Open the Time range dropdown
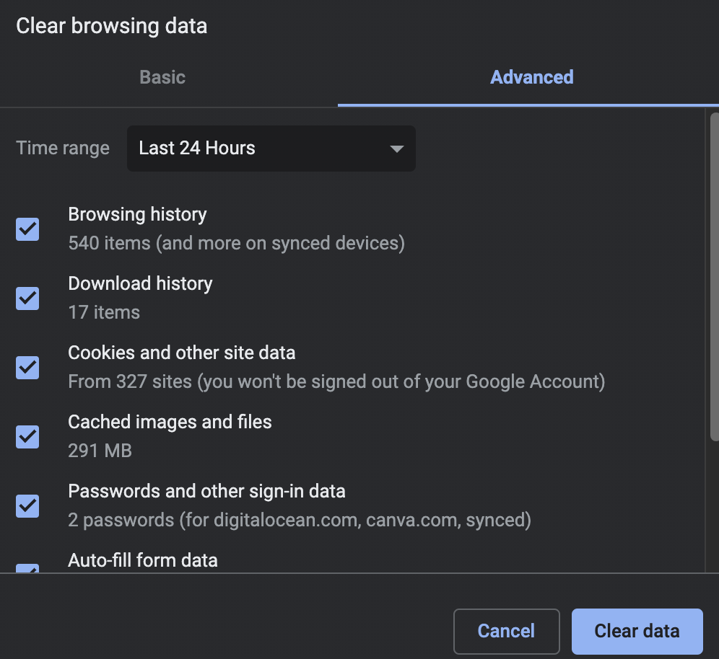 click(x=271, y=149)
